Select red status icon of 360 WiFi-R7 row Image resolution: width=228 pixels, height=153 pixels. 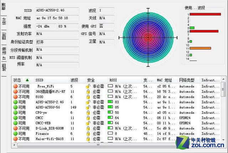click(15, 92)
